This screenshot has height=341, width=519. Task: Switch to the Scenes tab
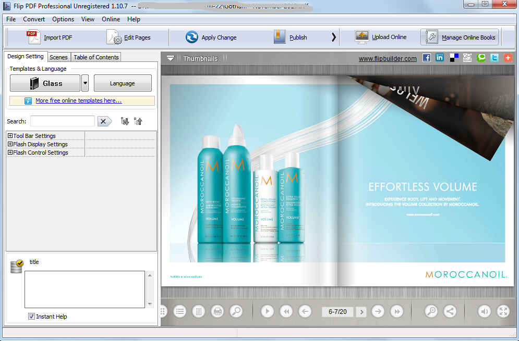[58, 57]
